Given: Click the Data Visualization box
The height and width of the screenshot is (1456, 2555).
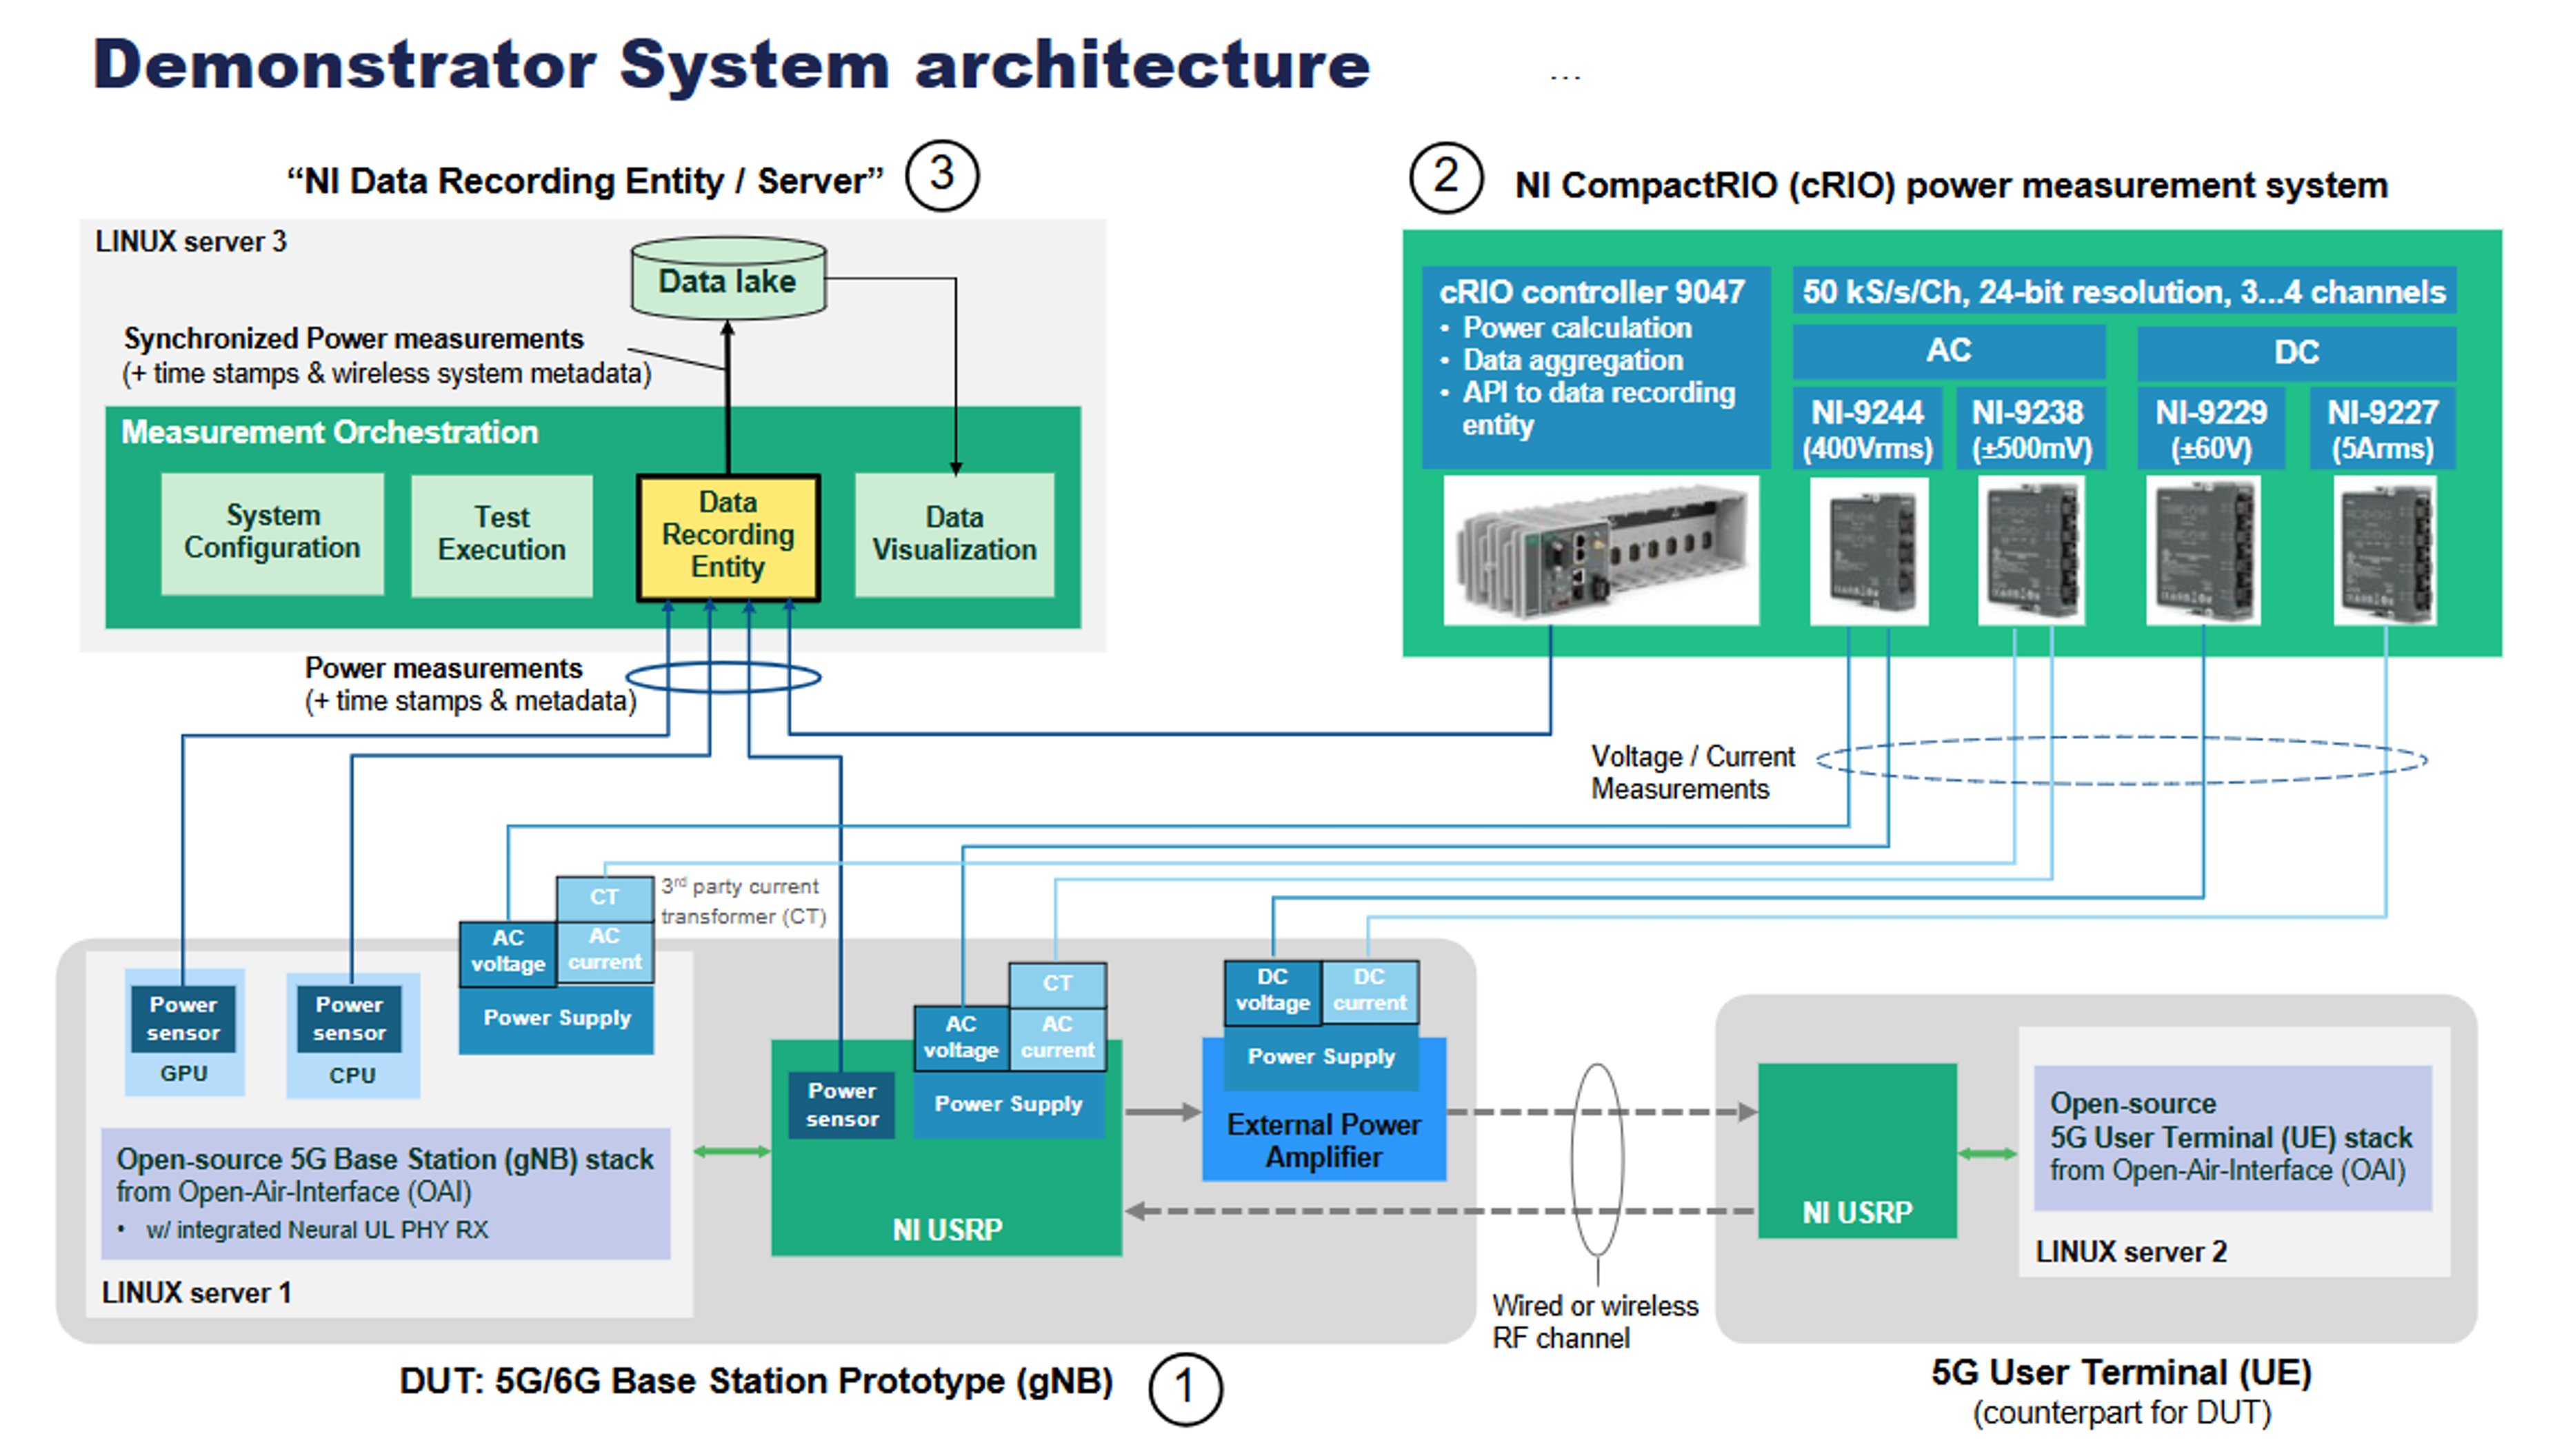Looking at the screenshot, I should [x=954, y=535].
